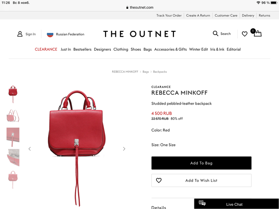Click the Russian Federation flag icon
Image resolution: width=279 pixels, height=209 pixels.
pos(50,34)
